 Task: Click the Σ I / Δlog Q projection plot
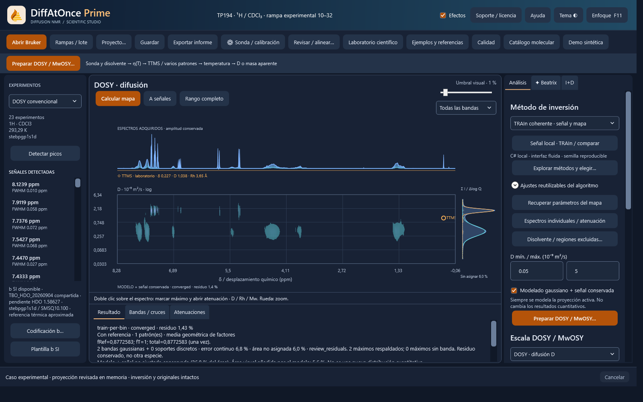point(478,229)
